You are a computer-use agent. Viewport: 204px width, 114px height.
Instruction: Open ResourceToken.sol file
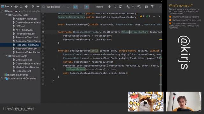coord(26,48)
